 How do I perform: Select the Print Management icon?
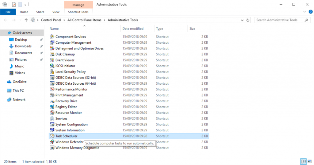click(x=52, y=95)
